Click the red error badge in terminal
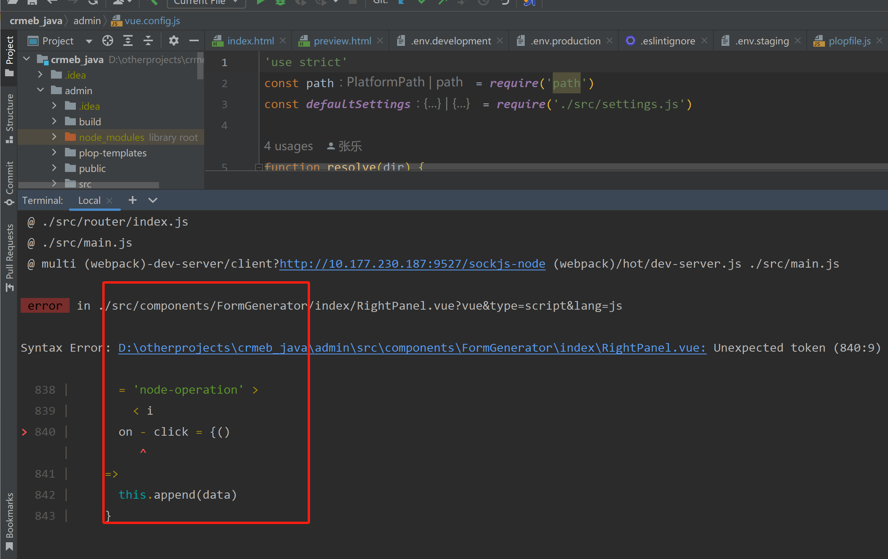888x559 pixels. (45, 305)
